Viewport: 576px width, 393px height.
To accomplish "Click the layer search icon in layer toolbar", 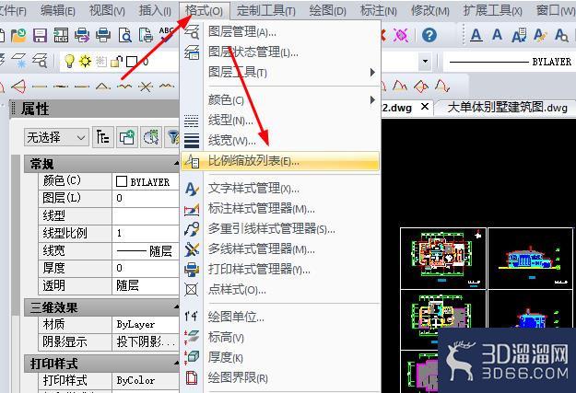I will coord(40,61).
